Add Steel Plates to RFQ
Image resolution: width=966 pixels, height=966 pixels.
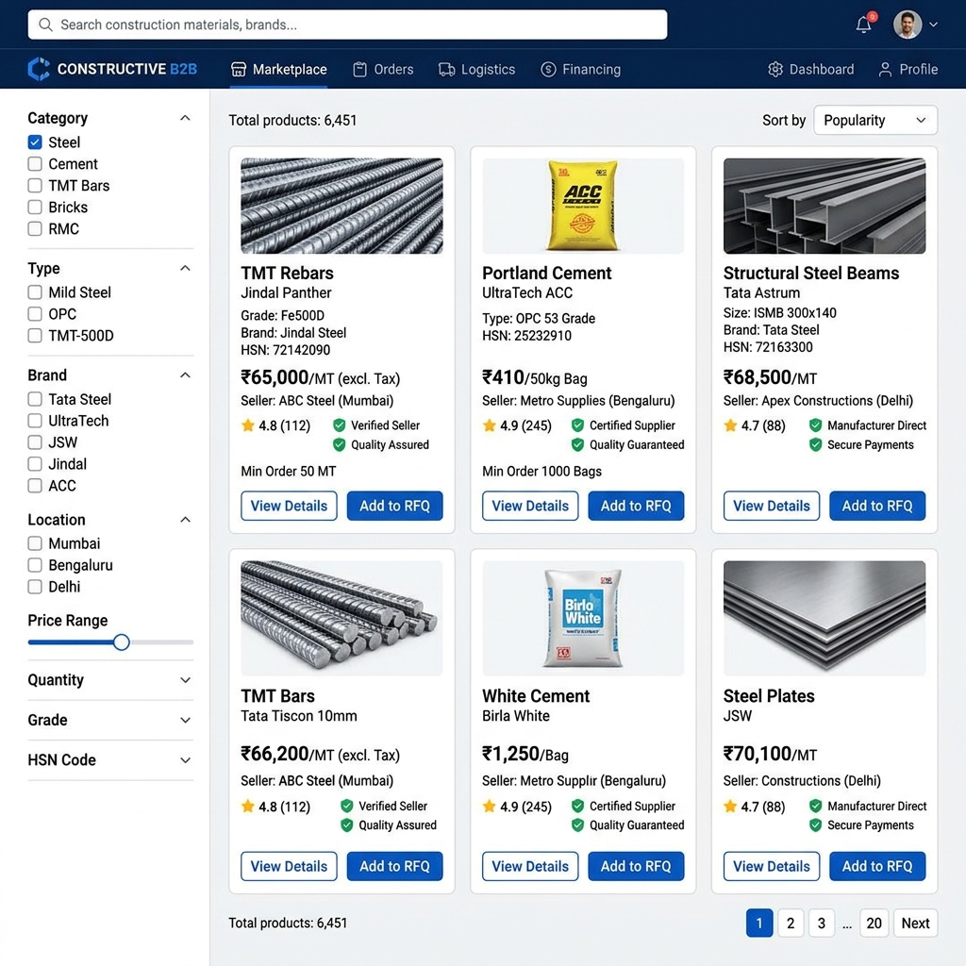click(877, 866)
